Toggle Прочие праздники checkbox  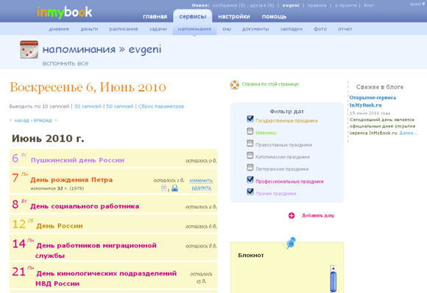pyautogui.click(x=250, y=192)
